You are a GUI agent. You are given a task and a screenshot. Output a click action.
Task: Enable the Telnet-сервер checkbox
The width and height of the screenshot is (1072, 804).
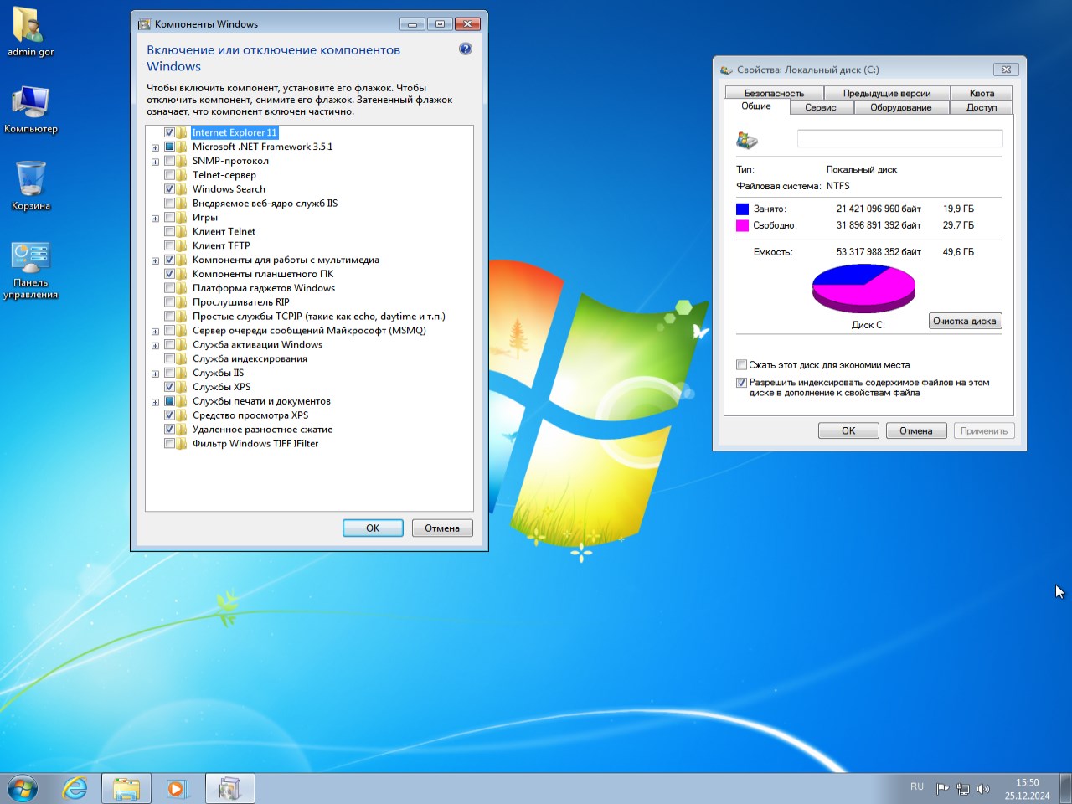169,175
